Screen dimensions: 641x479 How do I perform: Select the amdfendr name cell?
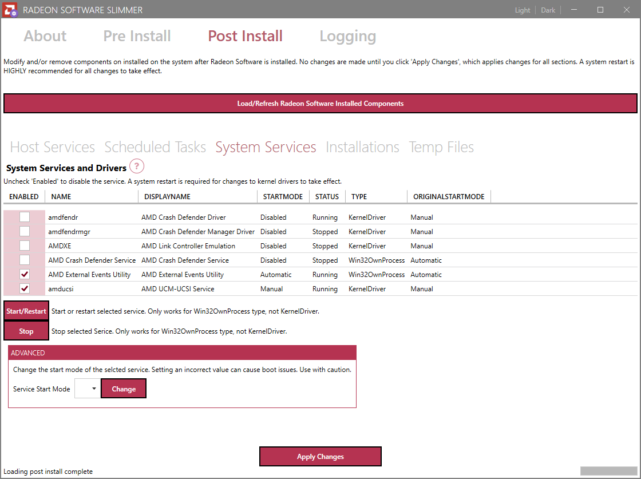pos(63,217)
